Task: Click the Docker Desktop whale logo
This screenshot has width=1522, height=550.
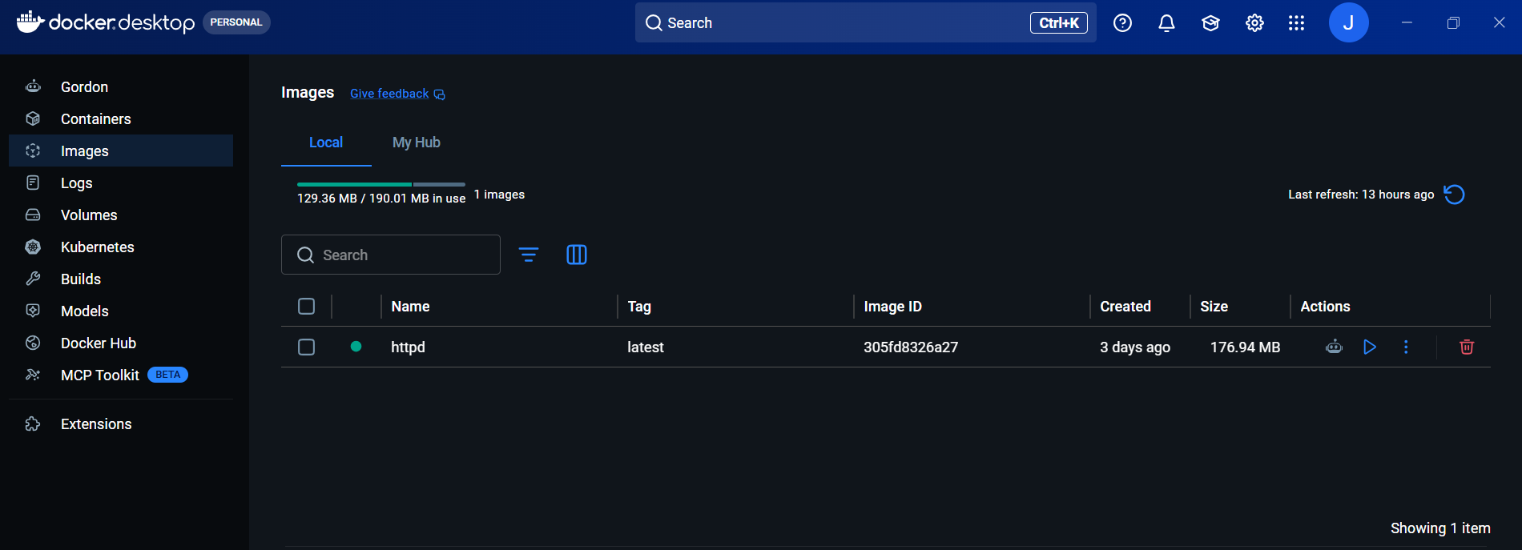Action: (30, 22)
